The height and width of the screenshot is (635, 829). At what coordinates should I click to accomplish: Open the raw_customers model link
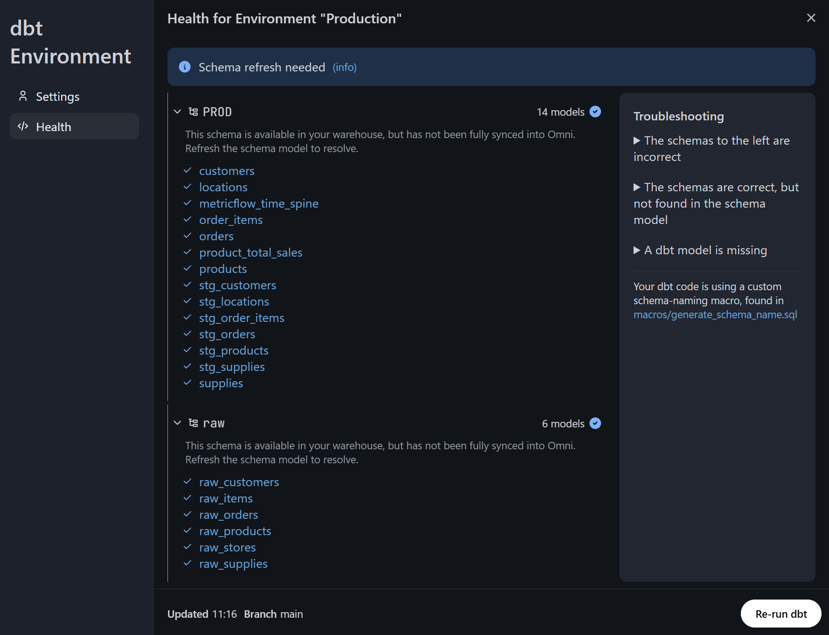point(239,482)
